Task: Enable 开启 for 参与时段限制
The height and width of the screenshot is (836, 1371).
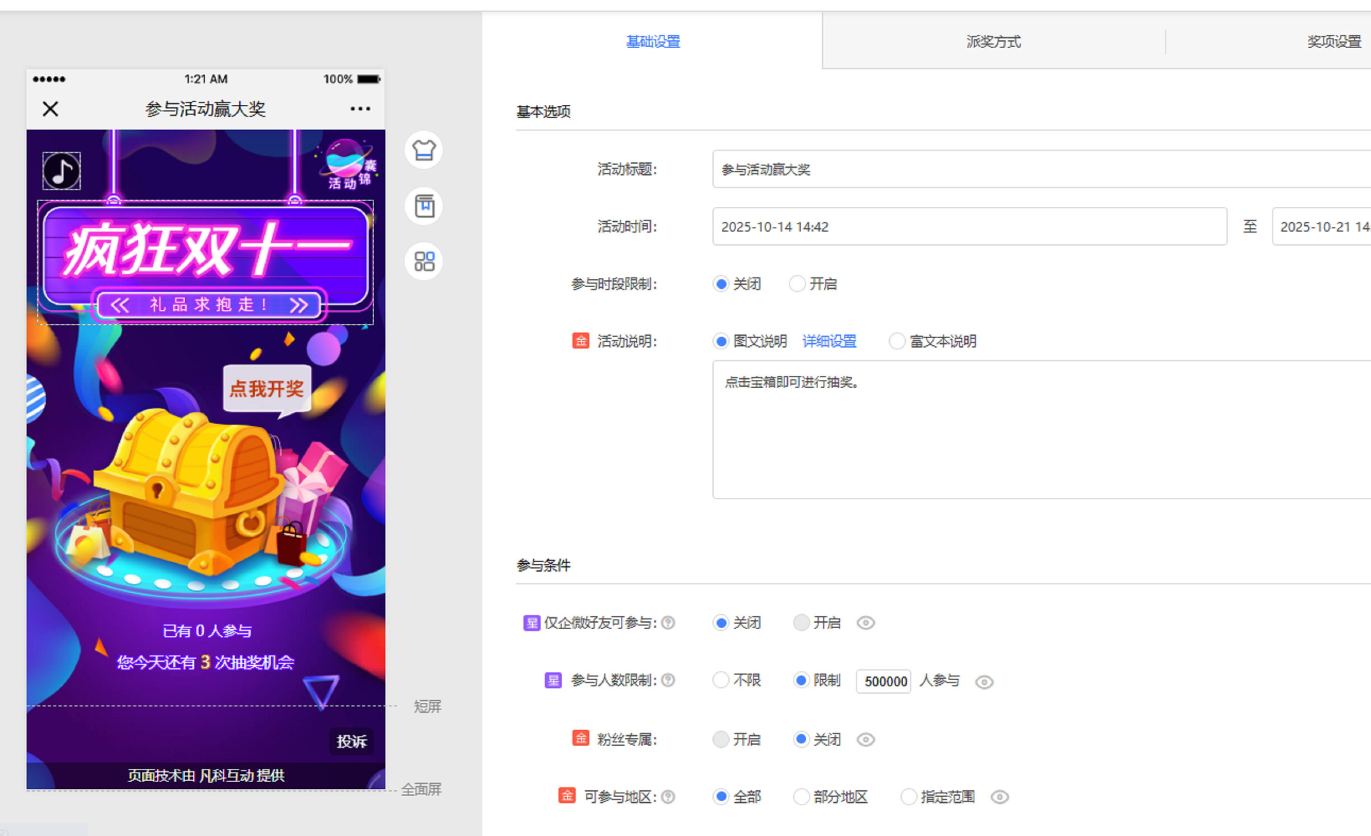Action: 798,284
